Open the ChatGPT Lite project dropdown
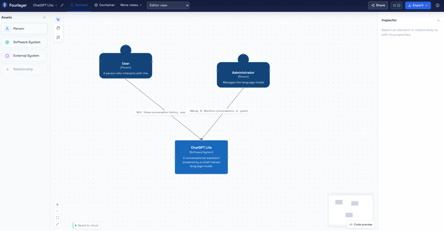The height and width of the screenshot is (231, 444). point(45,5)
